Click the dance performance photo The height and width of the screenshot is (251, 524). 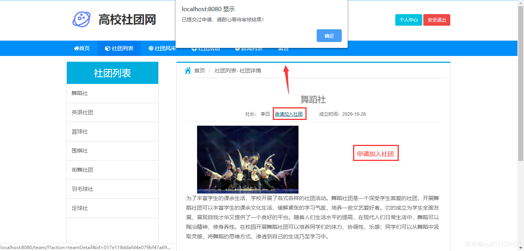click(x=247, y=159)
